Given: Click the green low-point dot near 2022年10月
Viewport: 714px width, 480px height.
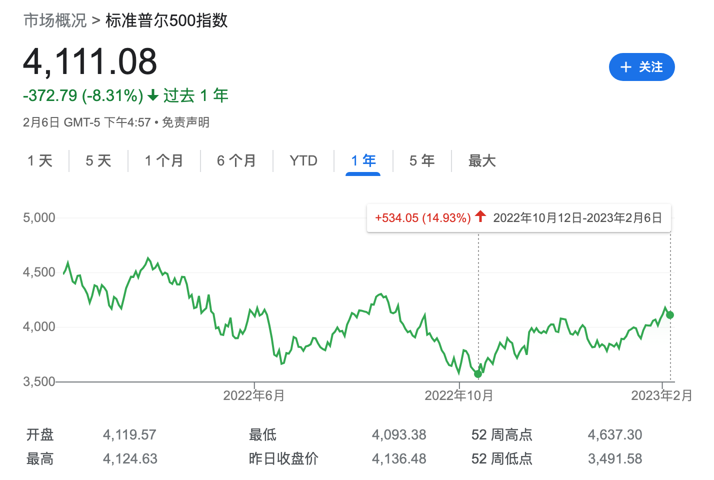Looking at the screenshot, I should click(x=478, y=374).
